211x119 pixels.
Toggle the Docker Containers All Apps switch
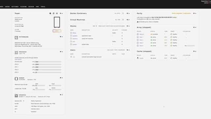(122, 13)
